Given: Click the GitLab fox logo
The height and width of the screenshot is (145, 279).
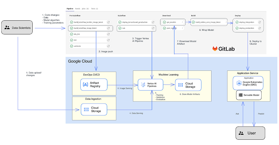Looking at the screenshot, I should (215, 49).
